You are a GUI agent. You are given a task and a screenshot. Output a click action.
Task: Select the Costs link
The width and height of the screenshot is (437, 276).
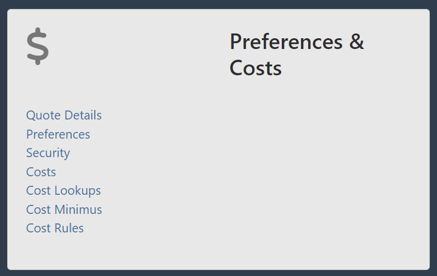point(41,172)
